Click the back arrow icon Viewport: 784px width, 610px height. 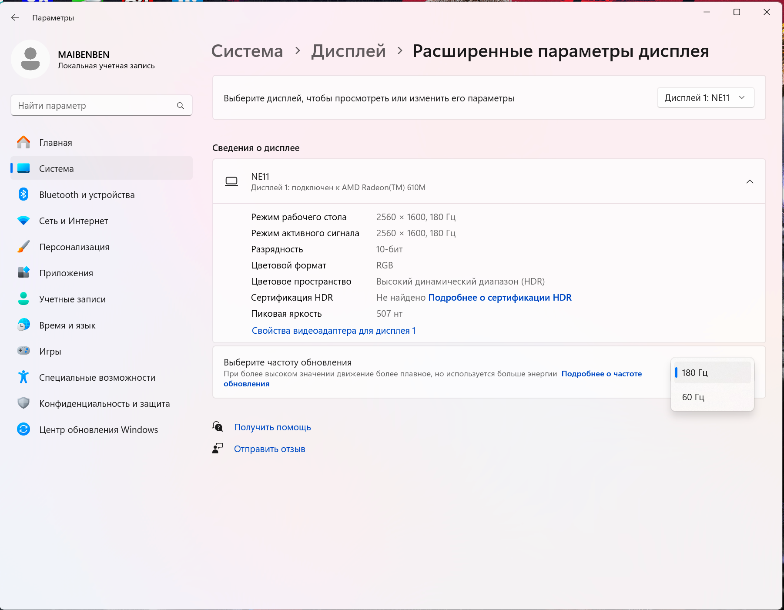point(15,17)
